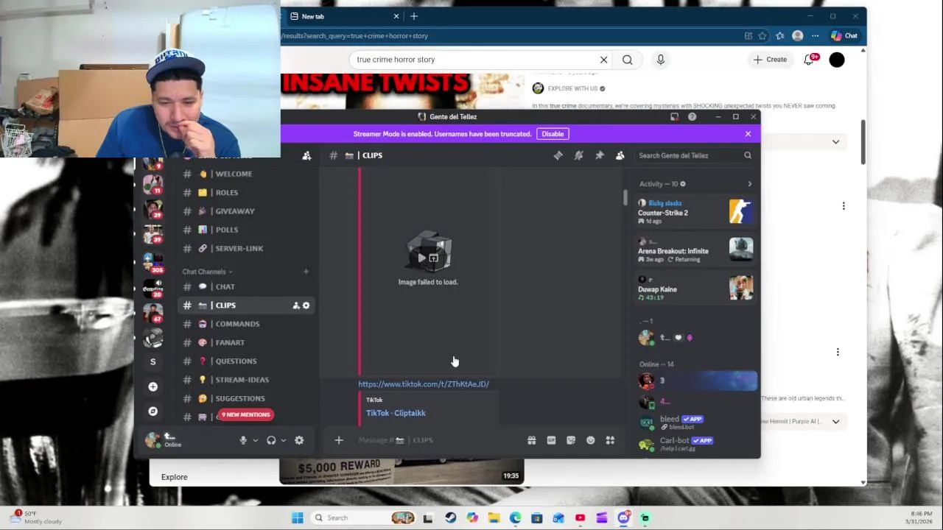
Task: Open the POLLS channel
Action: tap(247, 230)
